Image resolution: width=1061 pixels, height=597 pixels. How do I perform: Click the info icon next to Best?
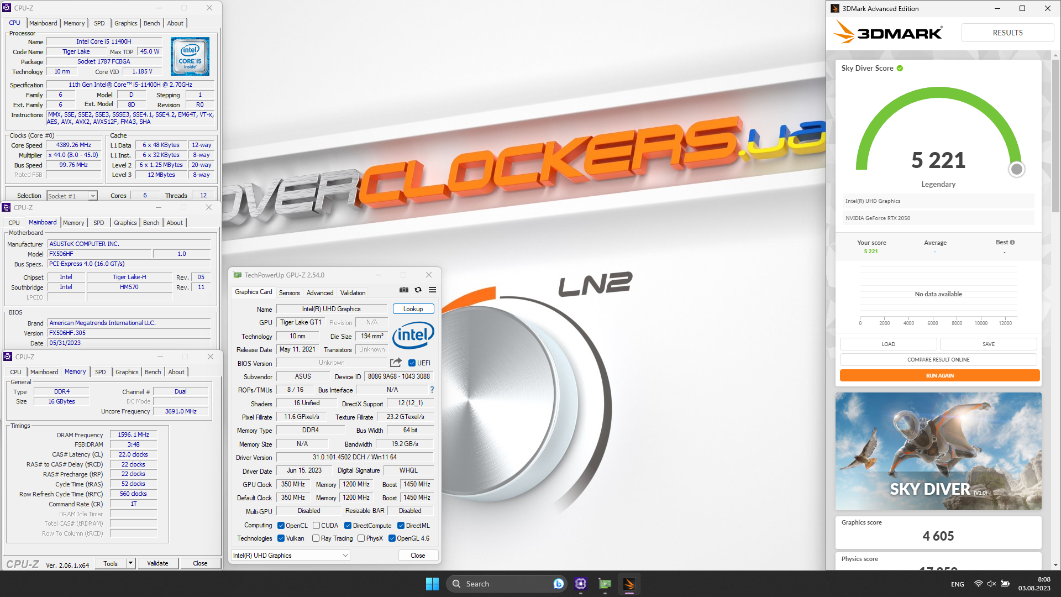point(1012,242)
